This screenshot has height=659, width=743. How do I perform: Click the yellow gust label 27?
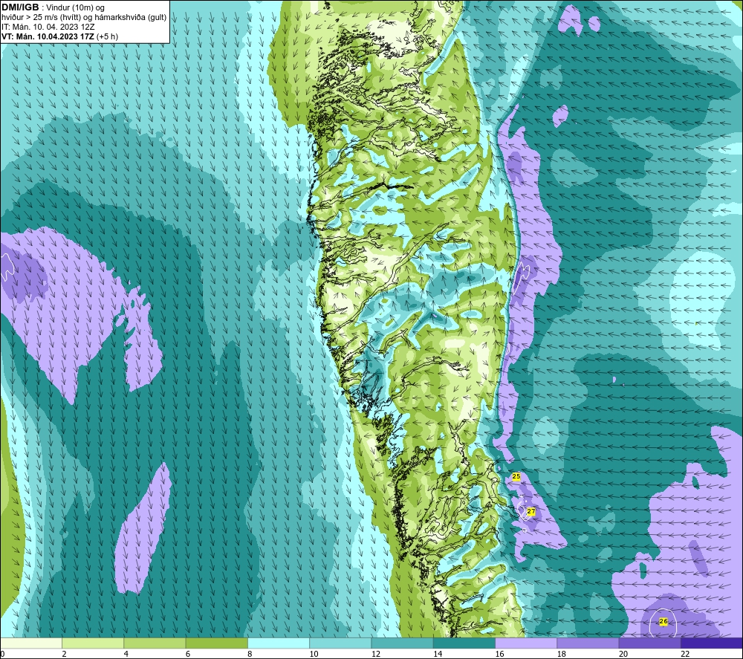[531, 512]
